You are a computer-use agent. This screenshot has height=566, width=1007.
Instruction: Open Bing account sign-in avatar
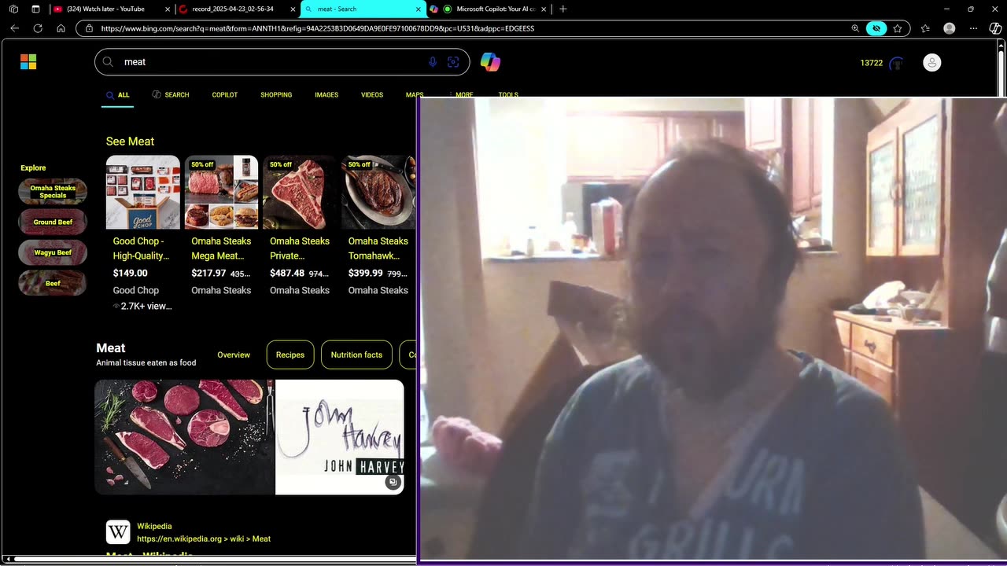click(931, 63)
